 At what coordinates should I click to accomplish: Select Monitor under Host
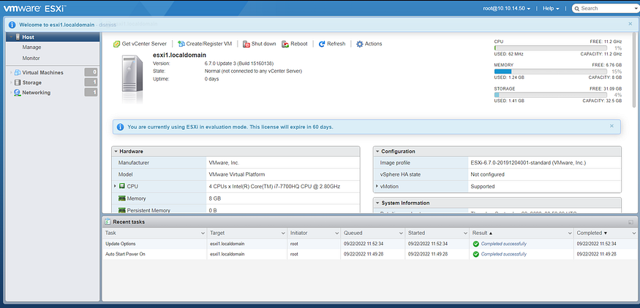[31, 58]
